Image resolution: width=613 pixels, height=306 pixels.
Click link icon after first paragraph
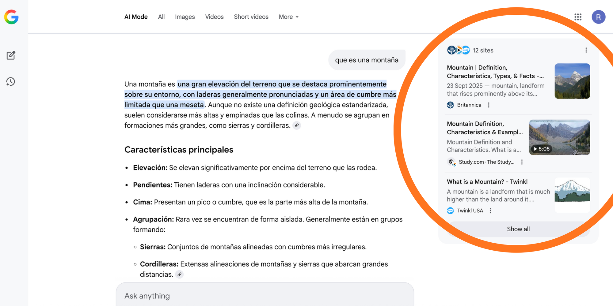(x=296, y=125)
